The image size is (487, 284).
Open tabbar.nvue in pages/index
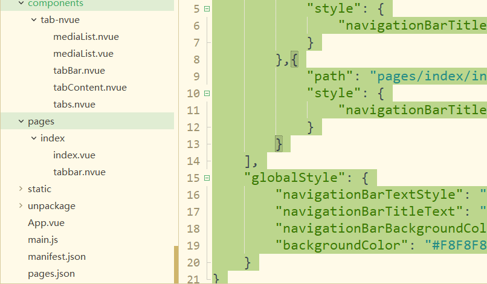pos(80,172)
